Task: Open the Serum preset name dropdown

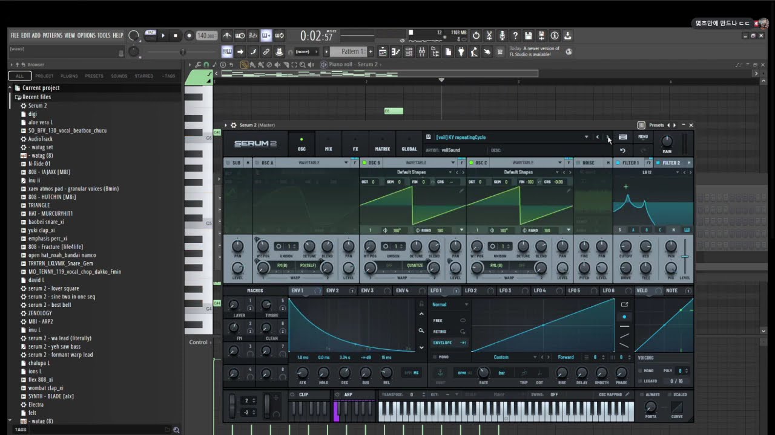Action: coord(586,137)
